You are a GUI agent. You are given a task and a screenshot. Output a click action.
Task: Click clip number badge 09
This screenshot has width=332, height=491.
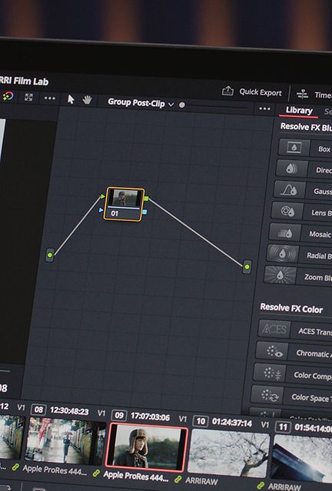pyautogui.click(x=119, y=416)
